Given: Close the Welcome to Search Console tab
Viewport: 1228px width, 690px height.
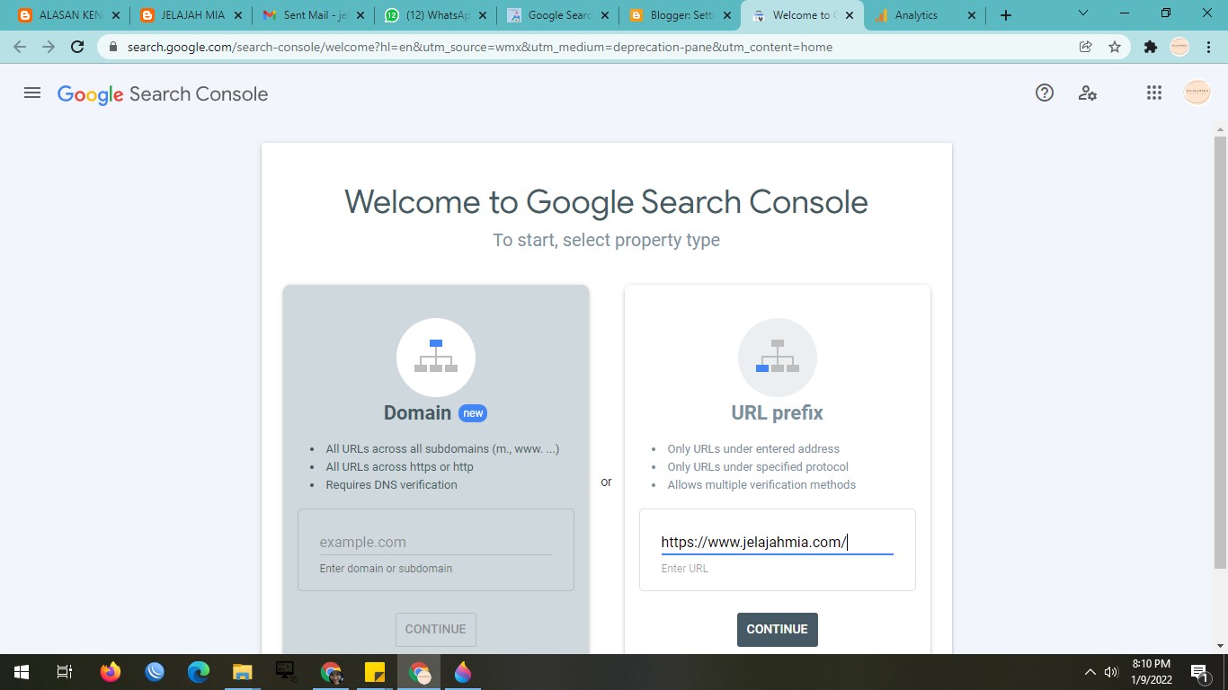Looking at the screenshot, I should tap(850, 15).
